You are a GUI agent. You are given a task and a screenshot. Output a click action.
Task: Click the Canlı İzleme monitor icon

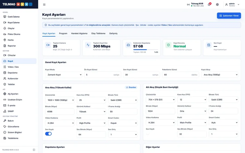[x=5, y=17]
